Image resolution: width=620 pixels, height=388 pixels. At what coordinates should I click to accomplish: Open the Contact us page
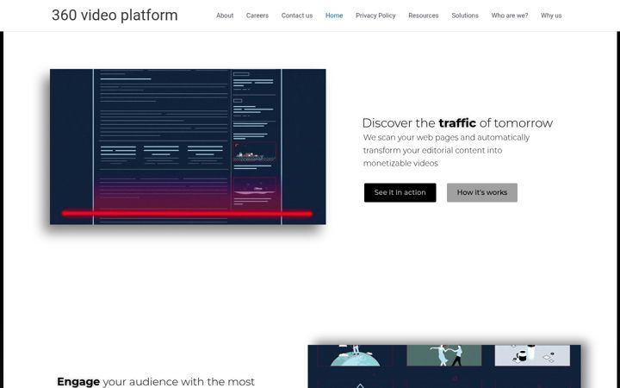[x=296, y=16]
